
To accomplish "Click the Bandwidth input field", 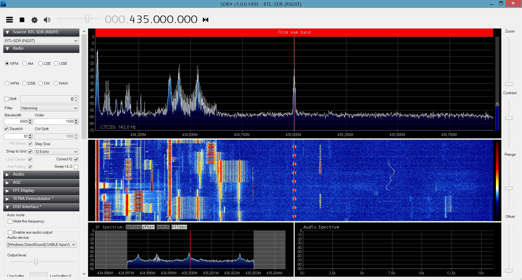I will (x=16, y=121).
